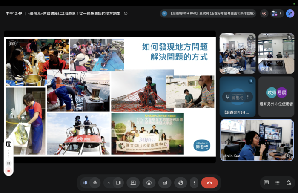Click the recording indicator icon

tap(264, 14)
